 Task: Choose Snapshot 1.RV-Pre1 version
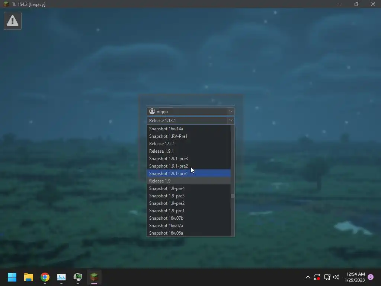tap(189, 136)
